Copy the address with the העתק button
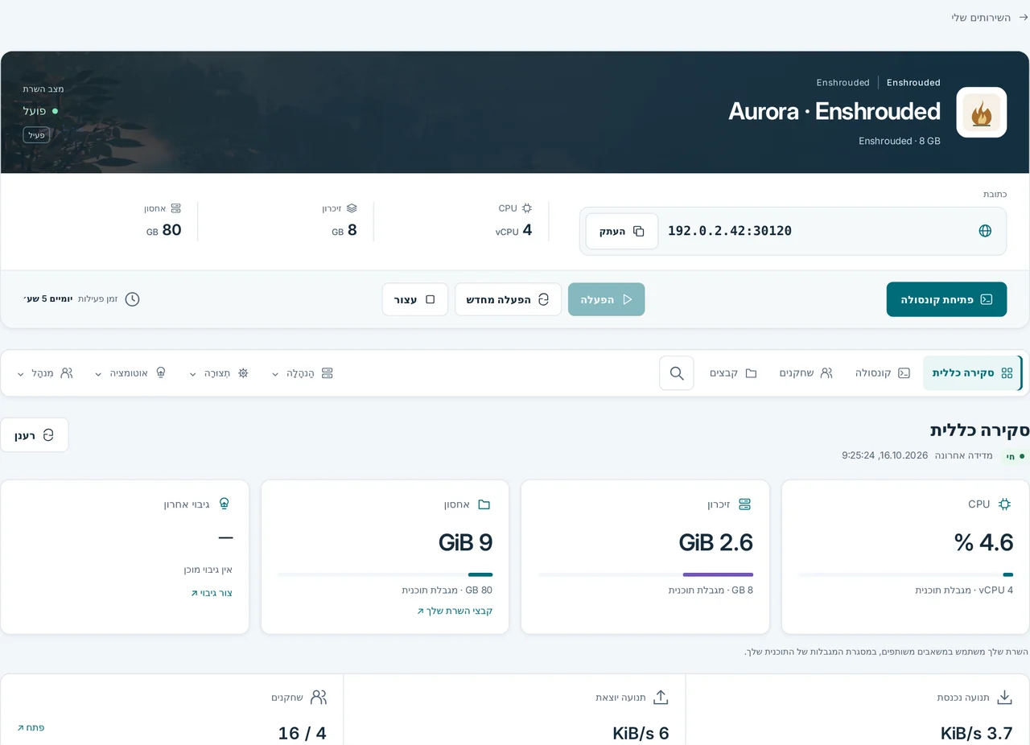1030x745 pixels. pos(622,232)
